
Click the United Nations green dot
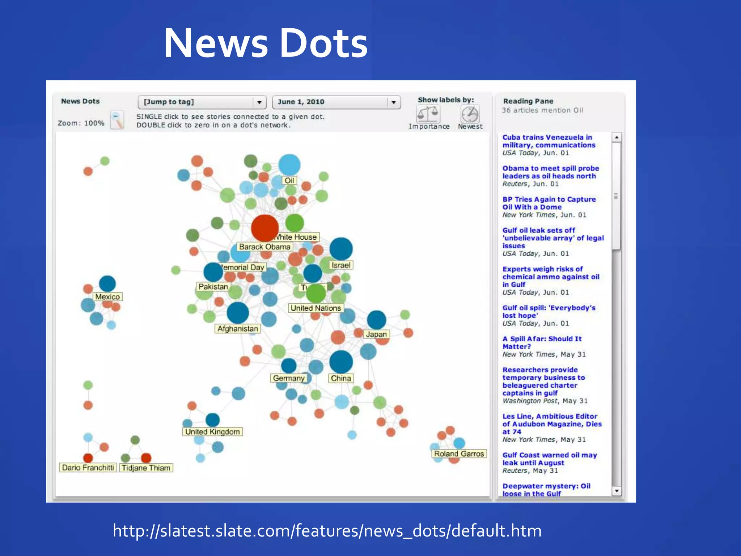316,293
